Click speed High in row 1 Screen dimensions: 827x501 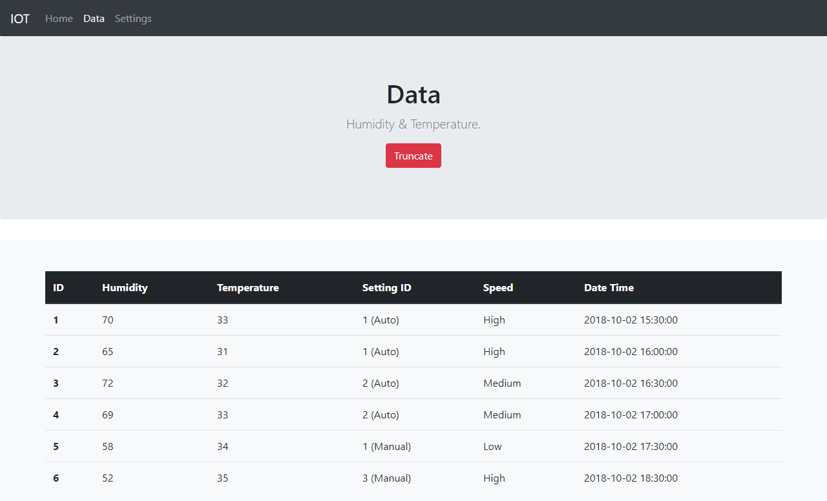494,320
